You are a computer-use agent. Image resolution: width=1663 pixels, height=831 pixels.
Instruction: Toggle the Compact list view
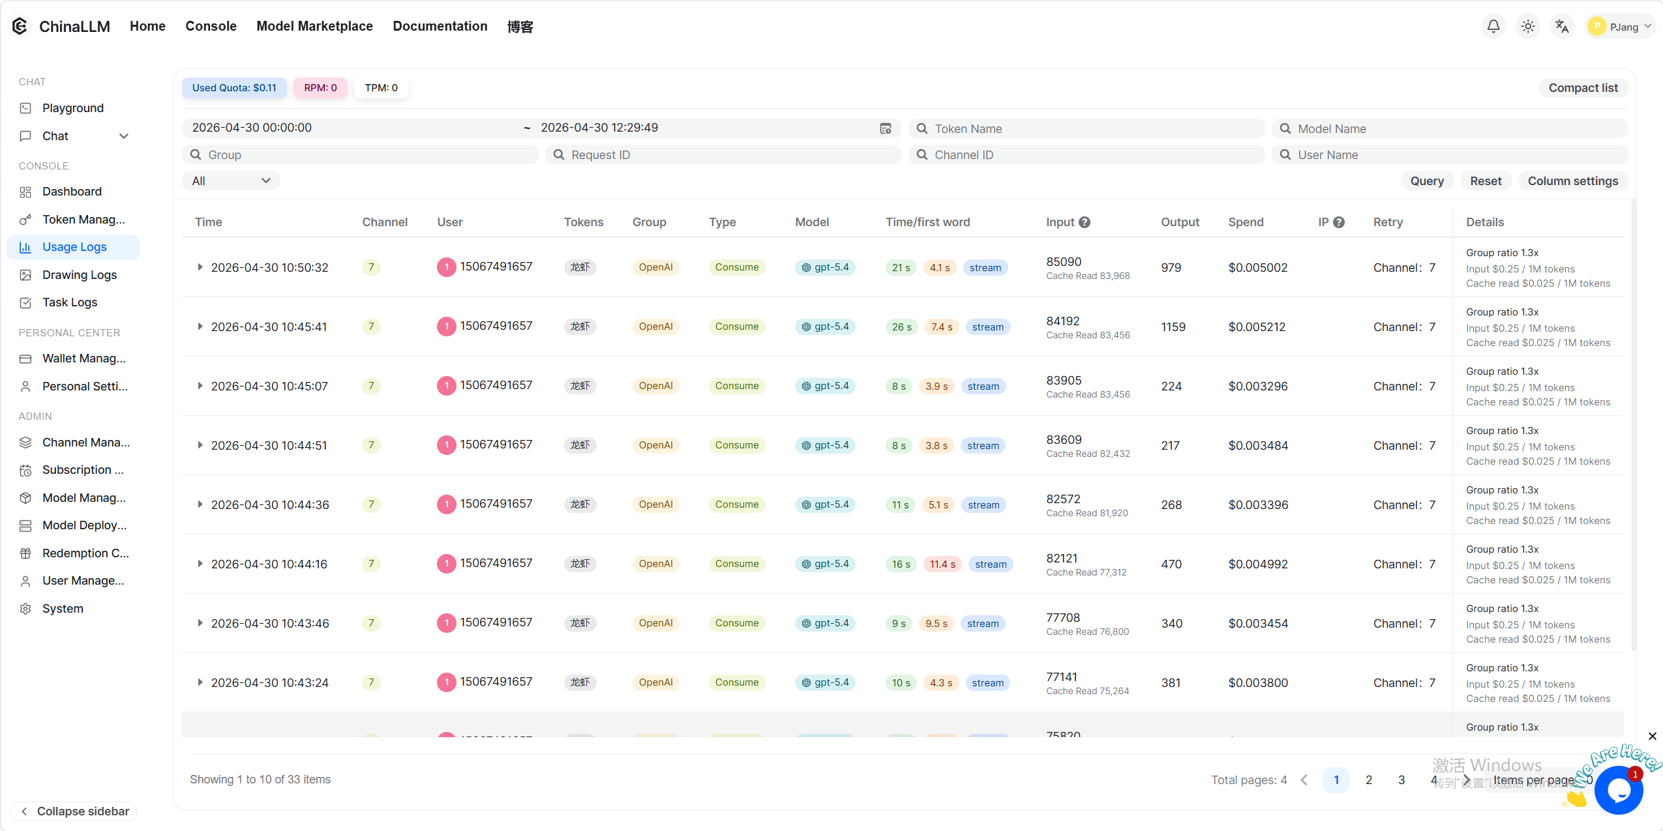(x=1583, y=88)
